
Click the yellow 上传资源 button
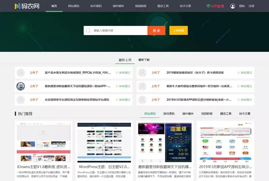click(x=178, y=31)
